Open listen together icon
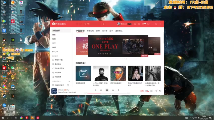The width and height of the screenshot is (214, 120). tap(156, 91)
